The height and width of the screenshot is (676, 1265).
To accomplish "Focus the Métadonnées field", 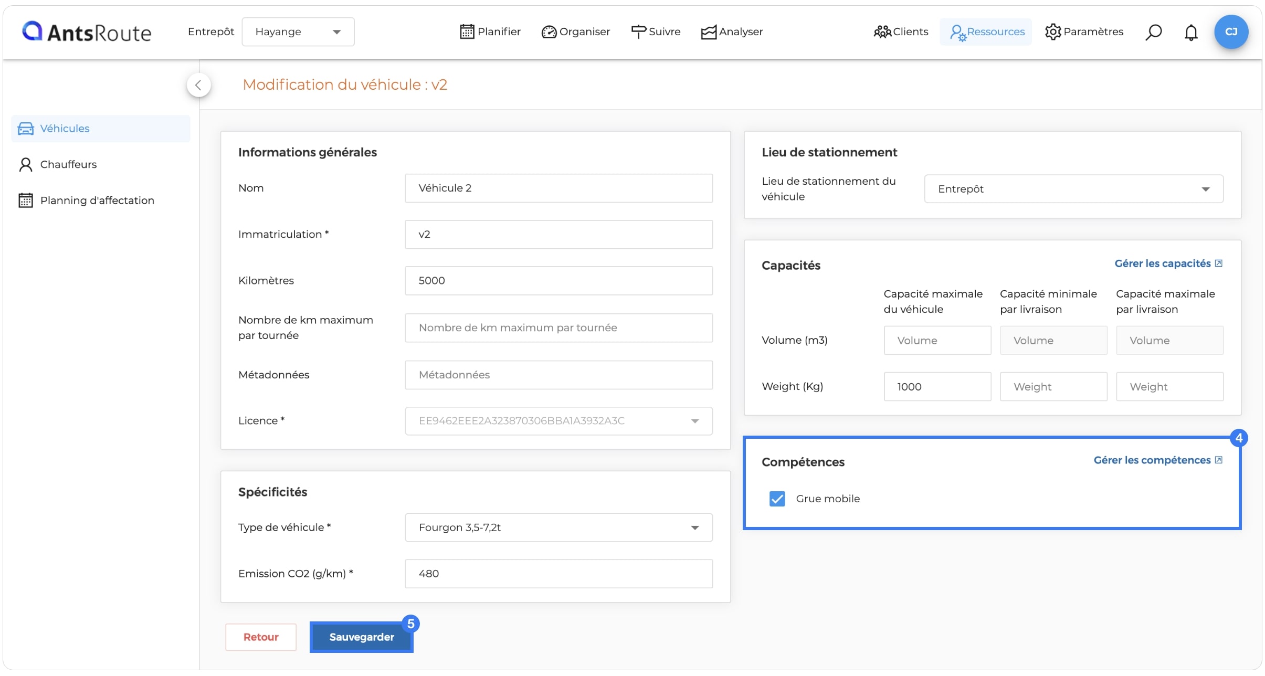I will pyautogui.click(x=558, y=375).
